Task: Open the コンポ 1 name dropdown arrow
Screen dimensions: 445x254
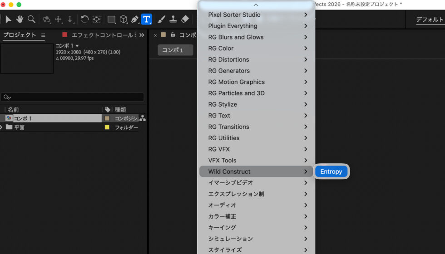Action: (x=77, y=46)
